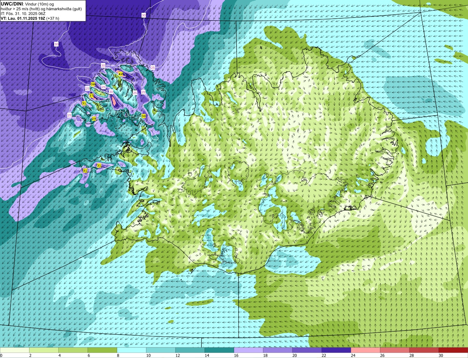Click the legend tick label 12

(x=177, y=355)
